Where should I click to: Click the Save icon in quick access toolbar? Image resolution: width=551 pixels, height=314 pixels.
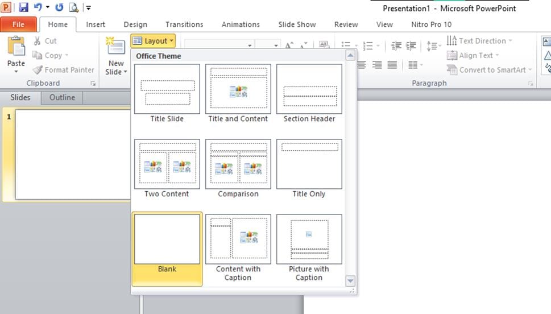click(x=23, y=7)
